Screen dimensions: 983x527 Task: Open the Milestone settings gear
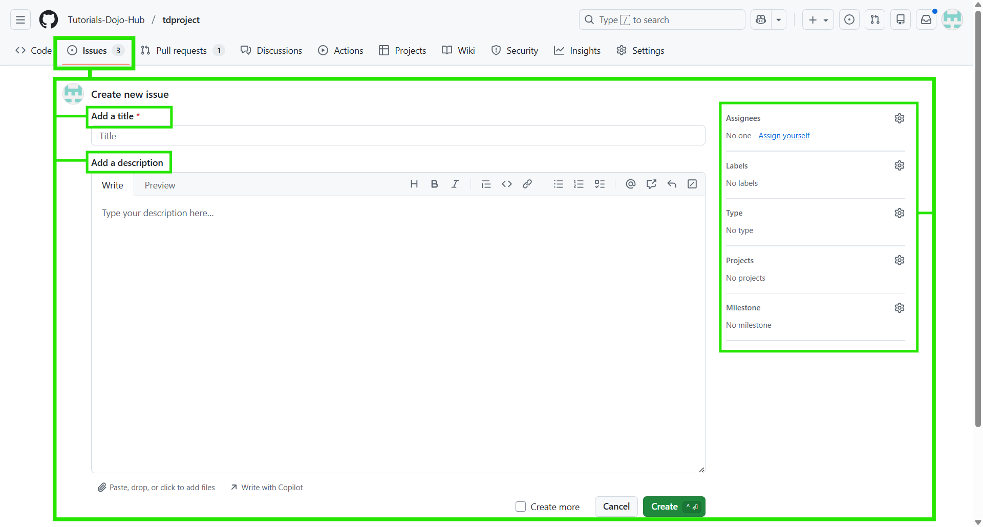pos(900,307)
